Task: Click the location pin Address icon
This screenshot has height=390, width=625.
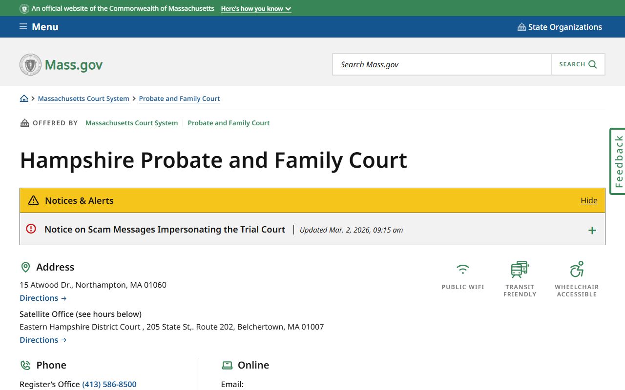Action: [x=25, y=267]
